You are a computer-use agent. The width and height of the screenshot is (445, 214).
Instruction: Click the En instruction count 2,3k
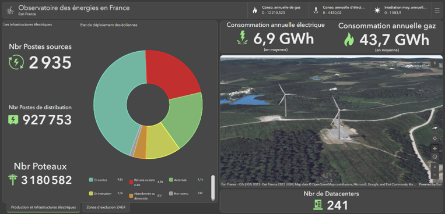pyautogui.click(x=120, y=194)
